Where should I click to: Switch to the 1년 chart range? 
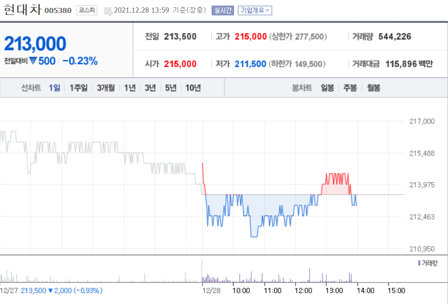click(x=130, y=88)
